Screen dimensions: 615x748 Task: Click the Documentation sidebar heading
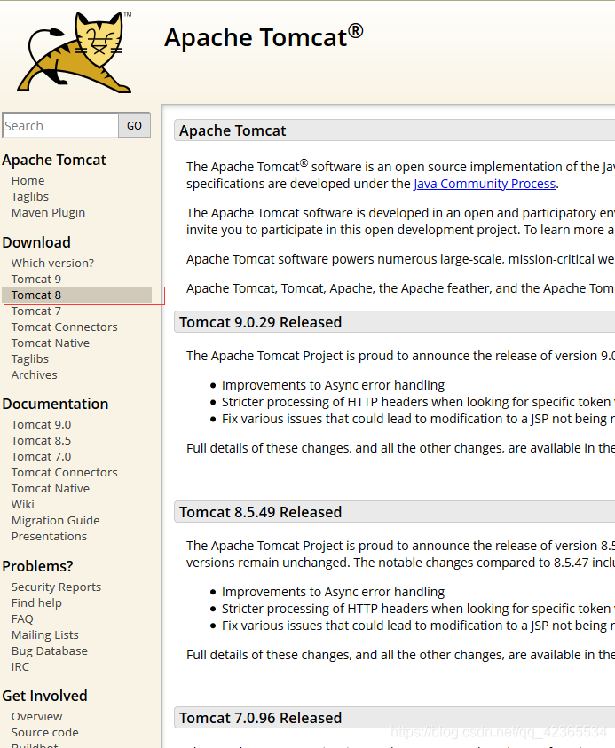[x=55, y=404]
